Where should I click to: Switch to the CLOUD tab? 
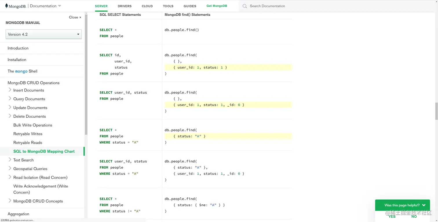[x=147, y=6]
